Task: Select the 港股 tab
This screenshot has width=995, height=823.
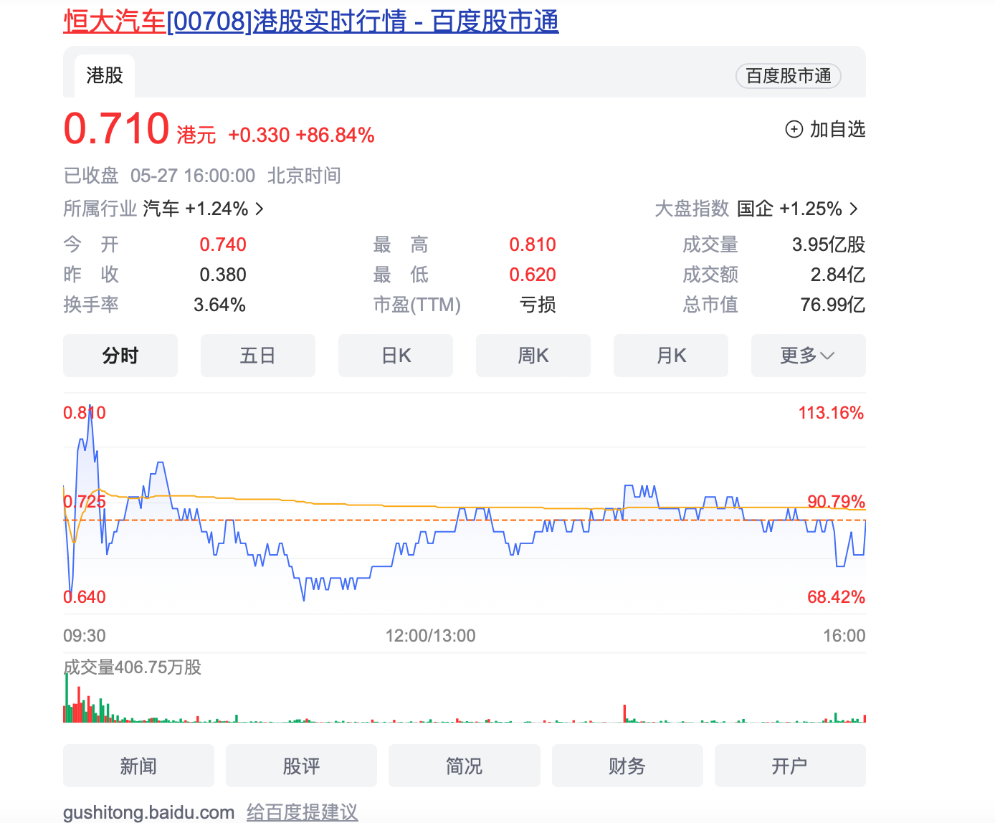Action: 105,75
